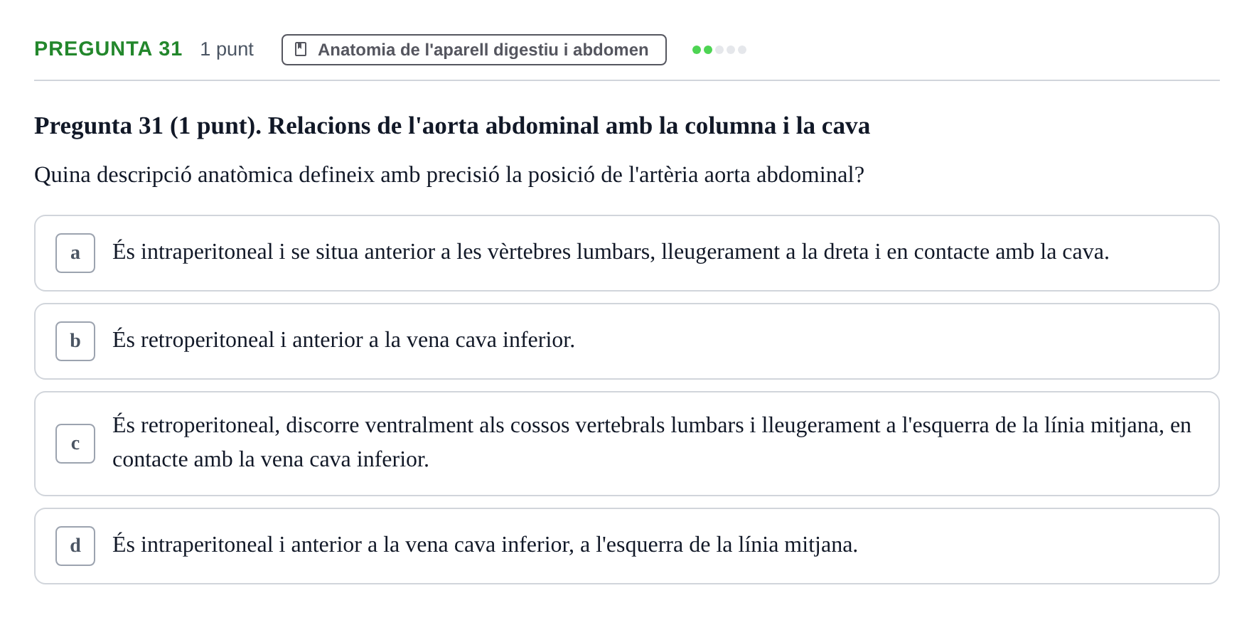Select answer text 'És retroperitoneal, discorre ventralment...'
The height and width of the screenshot is (620, 1254).
click(x=652, y=442)
